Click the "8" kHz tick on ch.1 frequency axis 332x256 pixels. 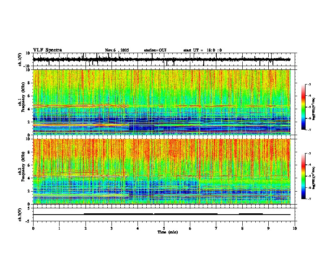tap(29, 83)
